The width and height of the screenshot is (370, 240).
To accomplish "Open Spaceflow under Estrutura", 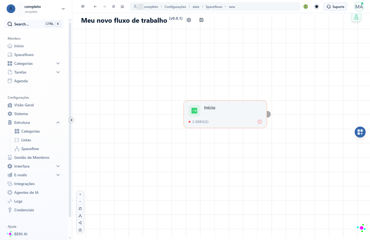I will (30, 149).
